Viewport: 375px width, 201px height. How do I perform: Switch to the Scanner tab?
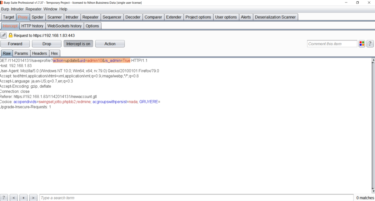coord(55,17)
